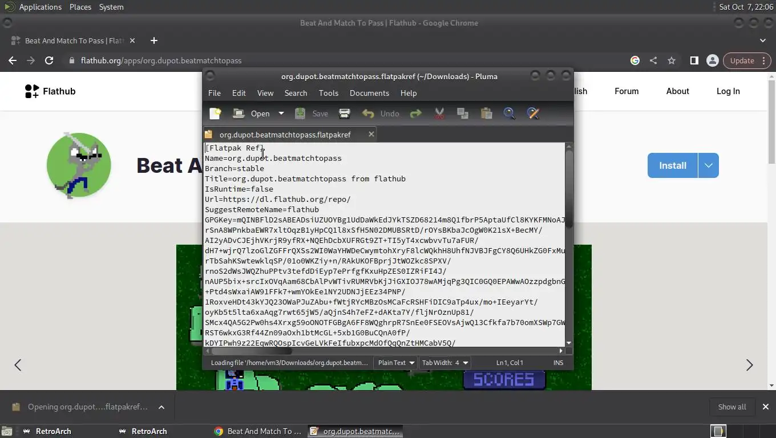Close the org.dupot.beatmatchtopass.flatpakref document tab

click(371, 134)
